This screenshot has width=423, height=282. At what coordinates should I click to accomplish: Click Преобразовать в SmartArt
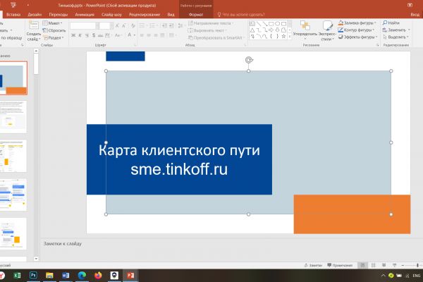pyautogui.click(x=216, y=38)
